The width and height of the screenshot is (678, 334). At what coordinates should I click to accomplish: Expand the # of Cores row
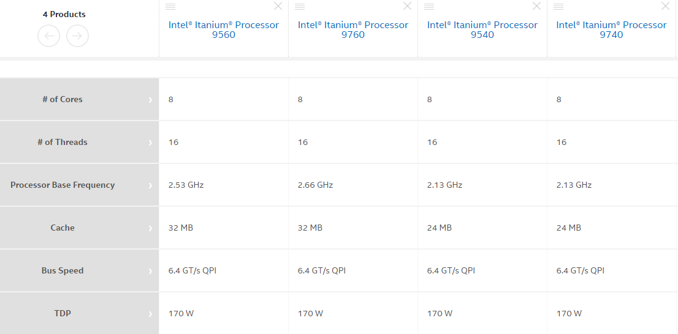tap(150, 100)
